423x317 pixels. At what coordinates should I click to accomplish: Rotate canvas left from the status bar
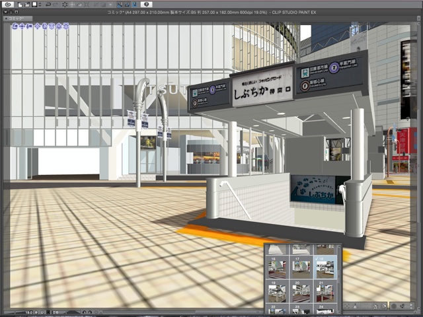click(84, 312)
